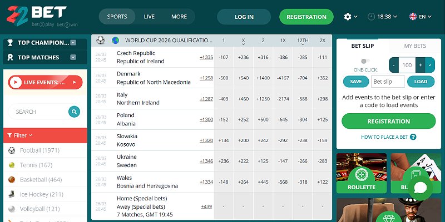Open the More menu
The image size is (445, 222).
[179, 17]
